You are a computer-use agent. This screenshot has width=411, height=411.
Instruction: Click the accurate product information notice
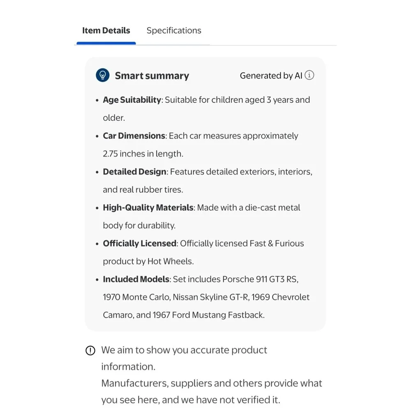coord(184,358)
